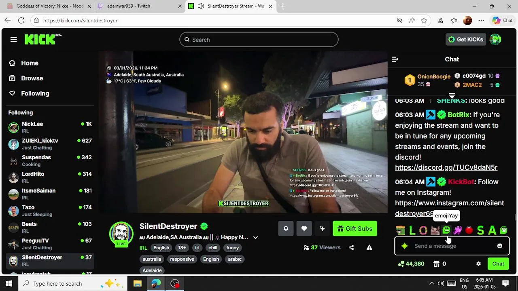
Task: Open Edge Copilot Chat button
Action: (x=502, y=20)
